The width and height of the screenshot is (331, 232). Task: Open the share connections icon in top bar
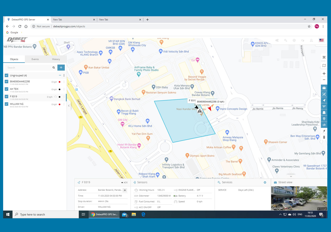277,40
